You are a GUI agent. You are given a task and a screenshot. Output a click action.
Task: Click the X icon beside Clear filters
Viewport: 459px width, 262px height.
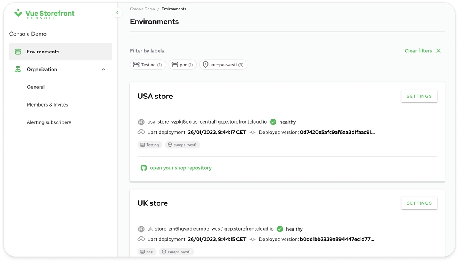(x=438, y=51)
